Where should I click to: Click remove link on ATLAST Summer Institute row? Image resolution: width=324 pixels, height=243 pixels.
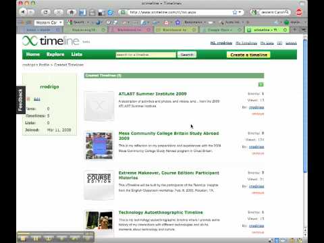pos(258,114)
